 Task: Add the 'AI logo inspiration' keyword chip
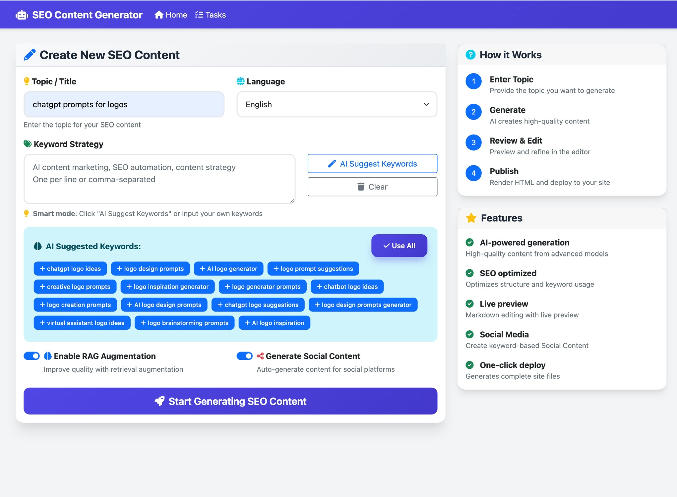click(275, 323)
